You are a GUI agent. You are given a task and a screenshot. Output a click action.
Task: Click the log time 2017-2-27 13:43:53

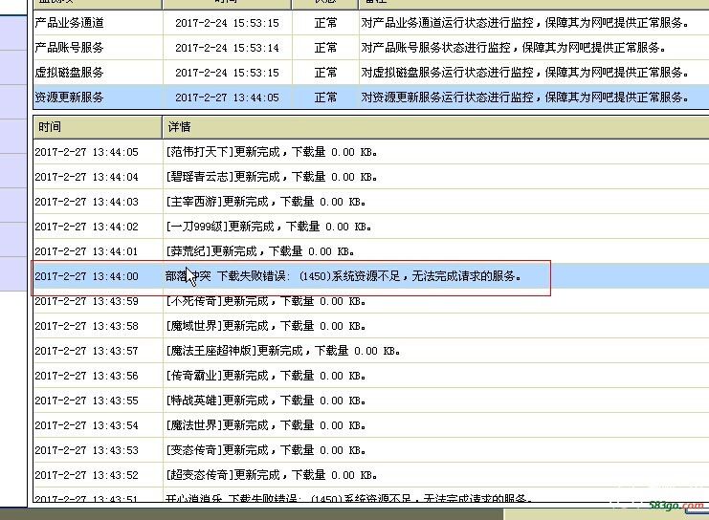(86, 450)
